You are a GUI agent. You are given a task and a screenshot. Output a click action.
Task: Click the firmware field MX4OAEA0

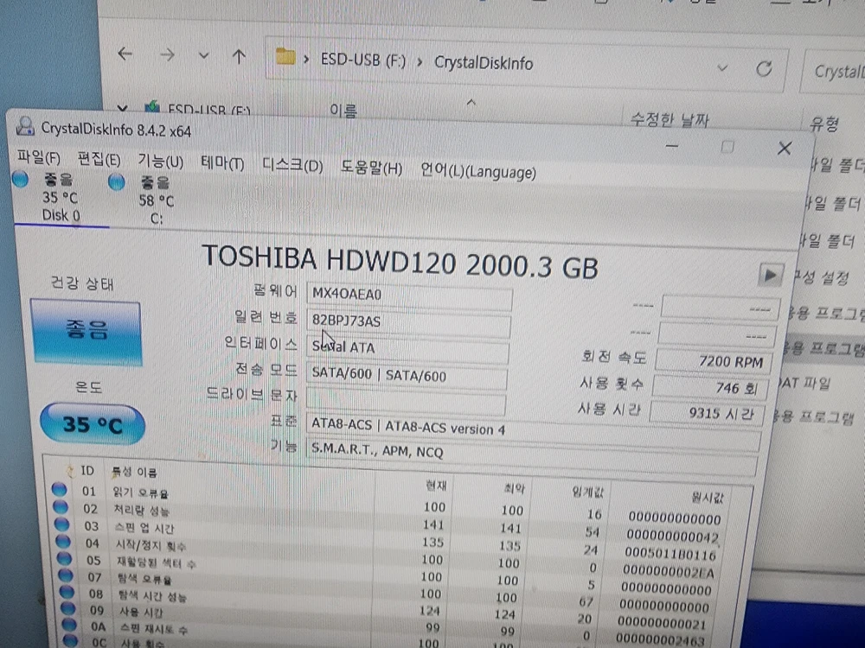[409, 295]
